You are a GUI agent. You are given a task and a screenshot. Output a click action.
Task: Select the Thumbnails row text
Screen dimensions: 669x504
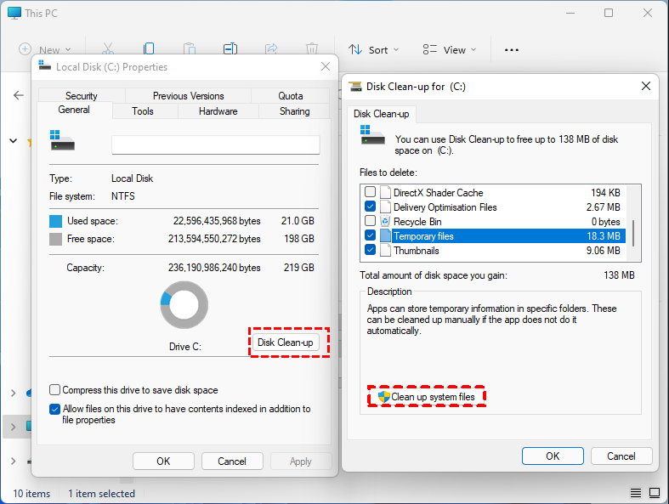[x=416, y=251]
